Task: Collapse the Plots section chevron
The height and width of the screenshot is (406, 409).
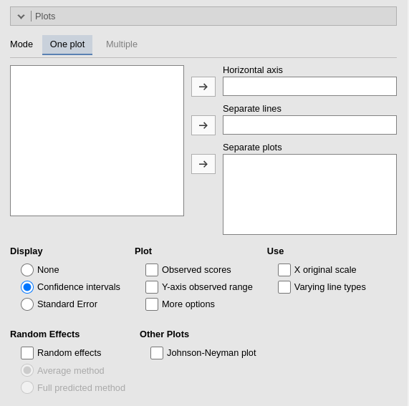Action: click(21, 16)
